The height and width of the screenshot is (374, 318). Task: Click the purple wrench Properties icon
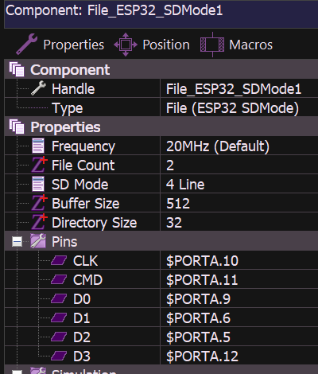[26, 45]
